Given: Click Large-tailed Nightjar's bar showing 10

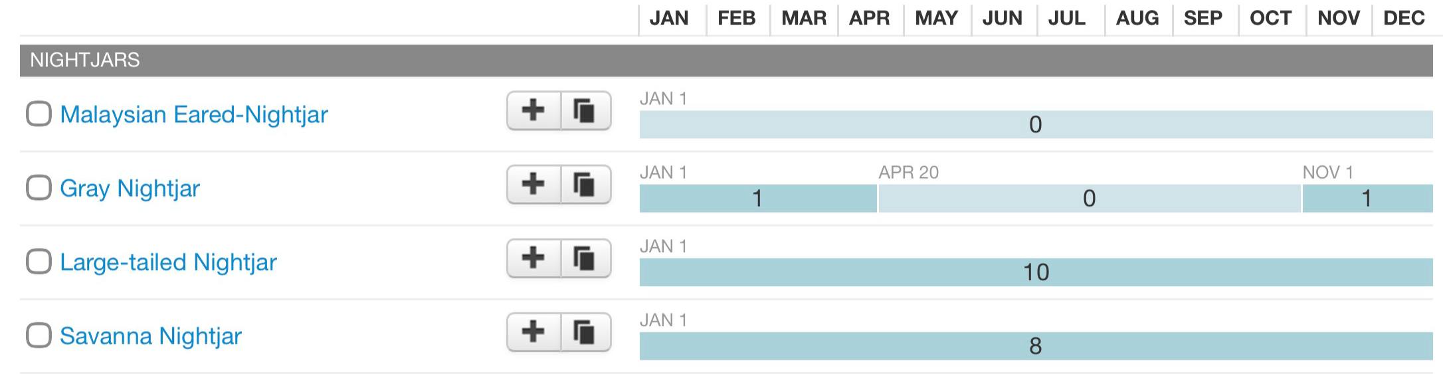Looking at the screenshot, I should [x=1035, y=272].
